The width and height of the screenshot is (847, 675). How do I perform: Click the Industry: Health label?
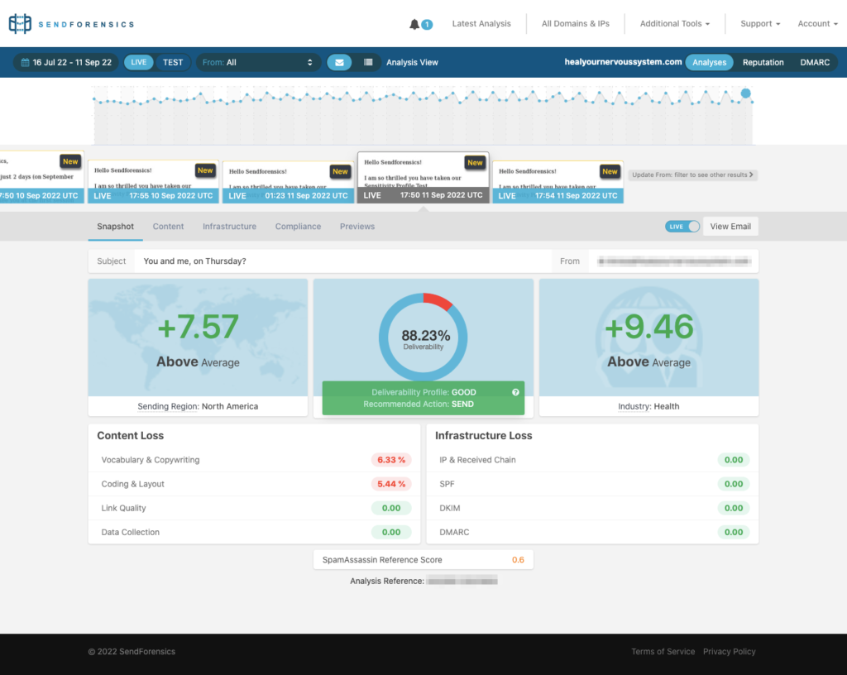coord(648,406)
